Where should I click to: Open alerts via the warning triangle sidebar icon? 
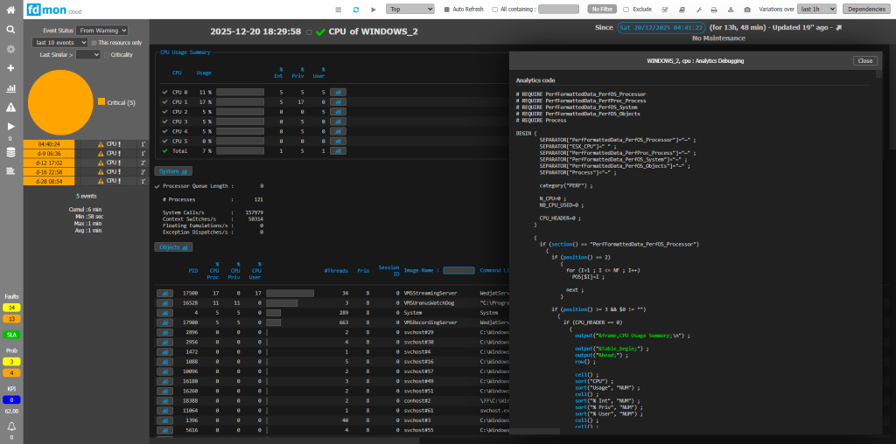pos(11,107)
